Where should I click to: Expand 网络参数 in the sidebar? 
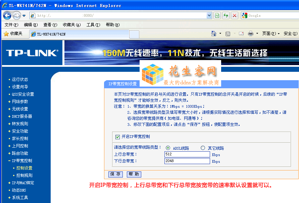coord(20,102)
